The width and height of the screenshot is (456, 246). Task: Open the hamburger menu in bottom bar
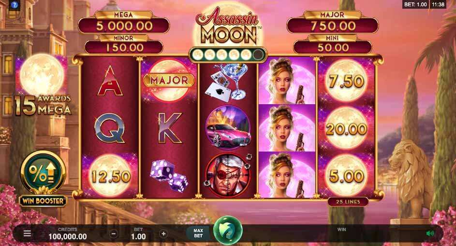pos(27,233)
